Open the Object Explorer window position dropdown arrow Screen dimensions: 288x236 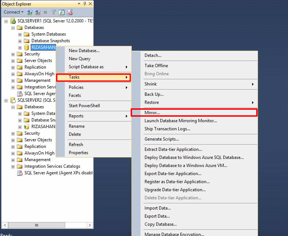[79, 4]
